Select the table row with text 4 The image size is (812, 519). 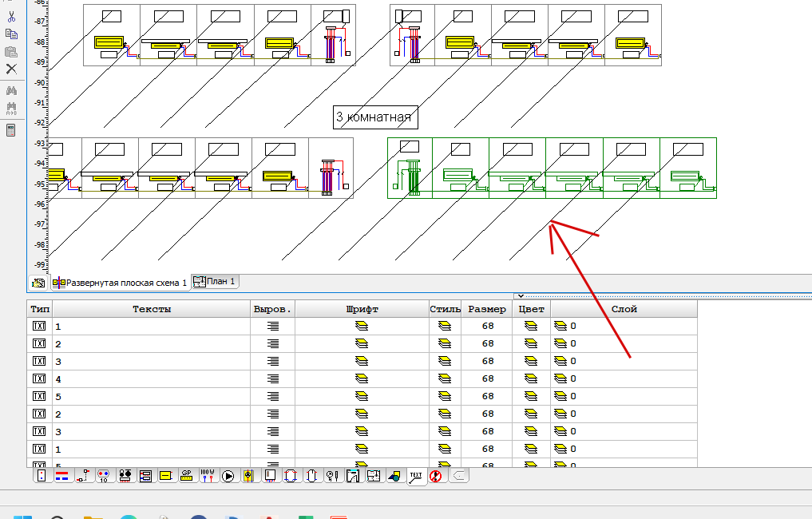tap(362, 379)
